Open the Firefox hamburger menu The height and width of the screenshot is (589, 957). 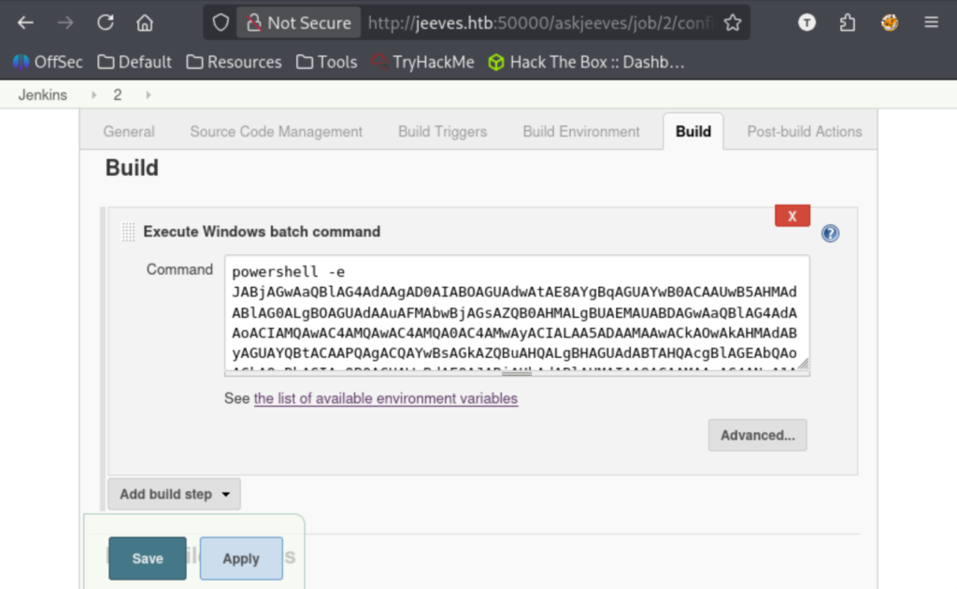(931, 22)
